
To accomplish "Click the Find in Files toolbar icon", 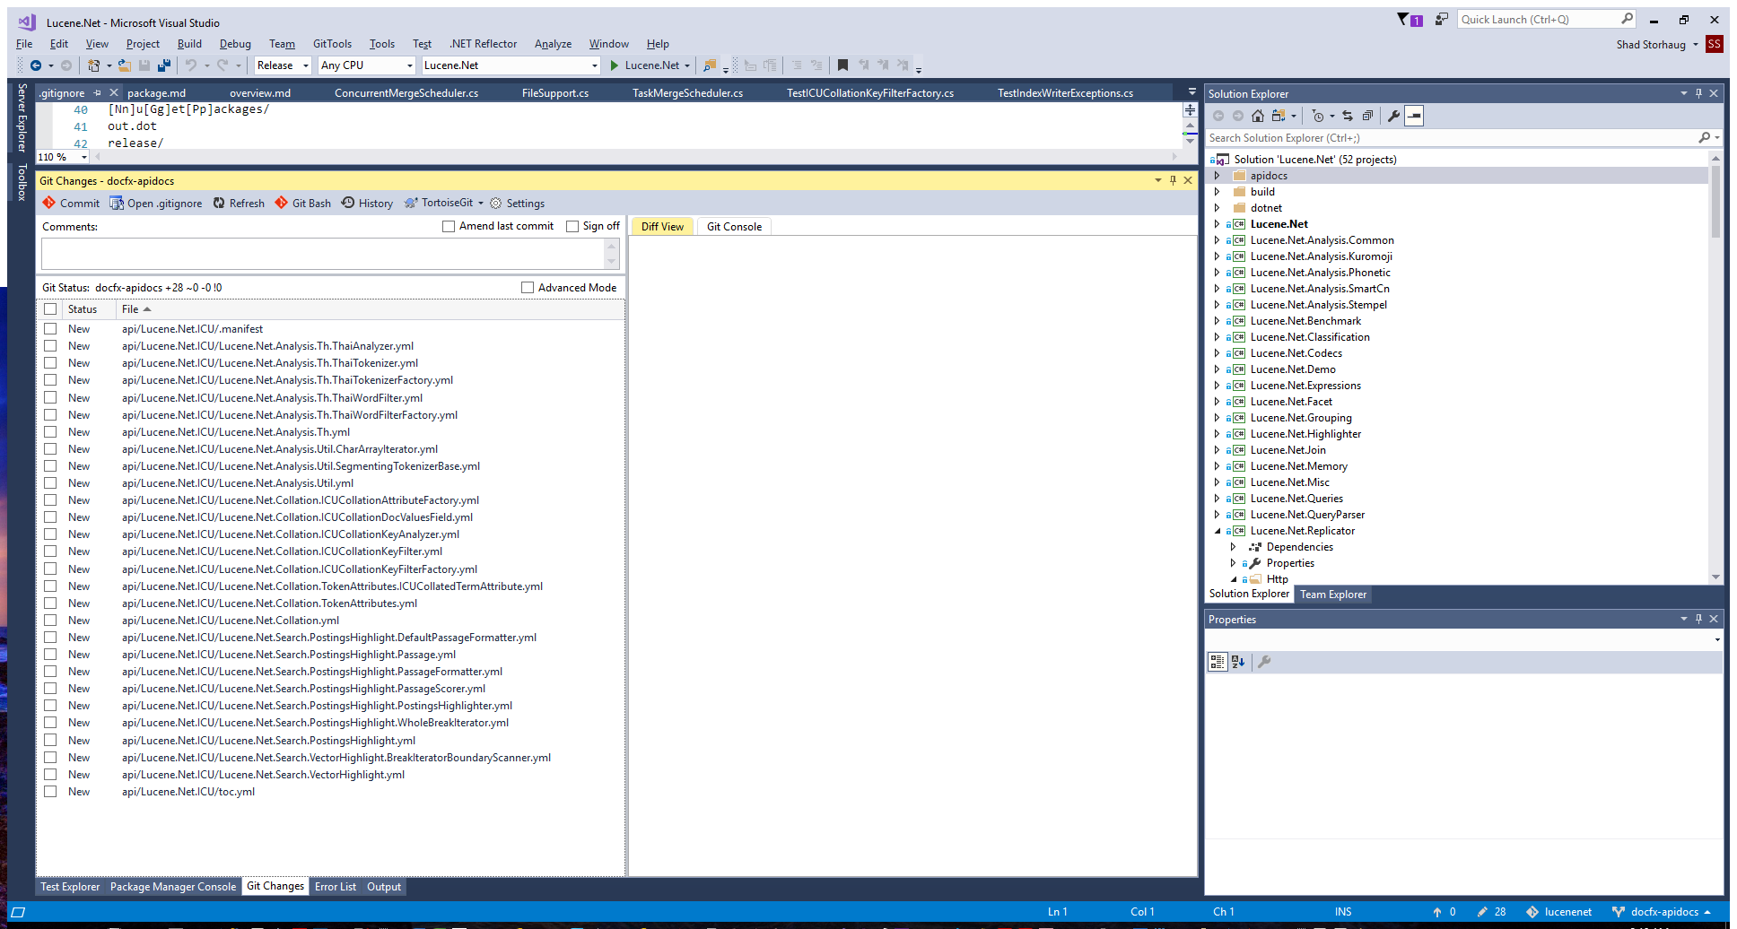I will [x=710, y=65].
